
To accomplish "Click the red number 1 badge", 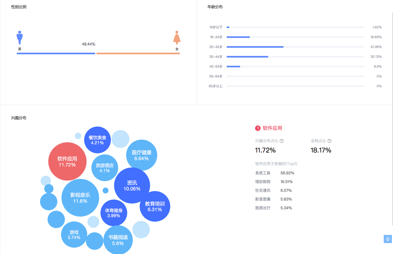I will coord(258,128).
